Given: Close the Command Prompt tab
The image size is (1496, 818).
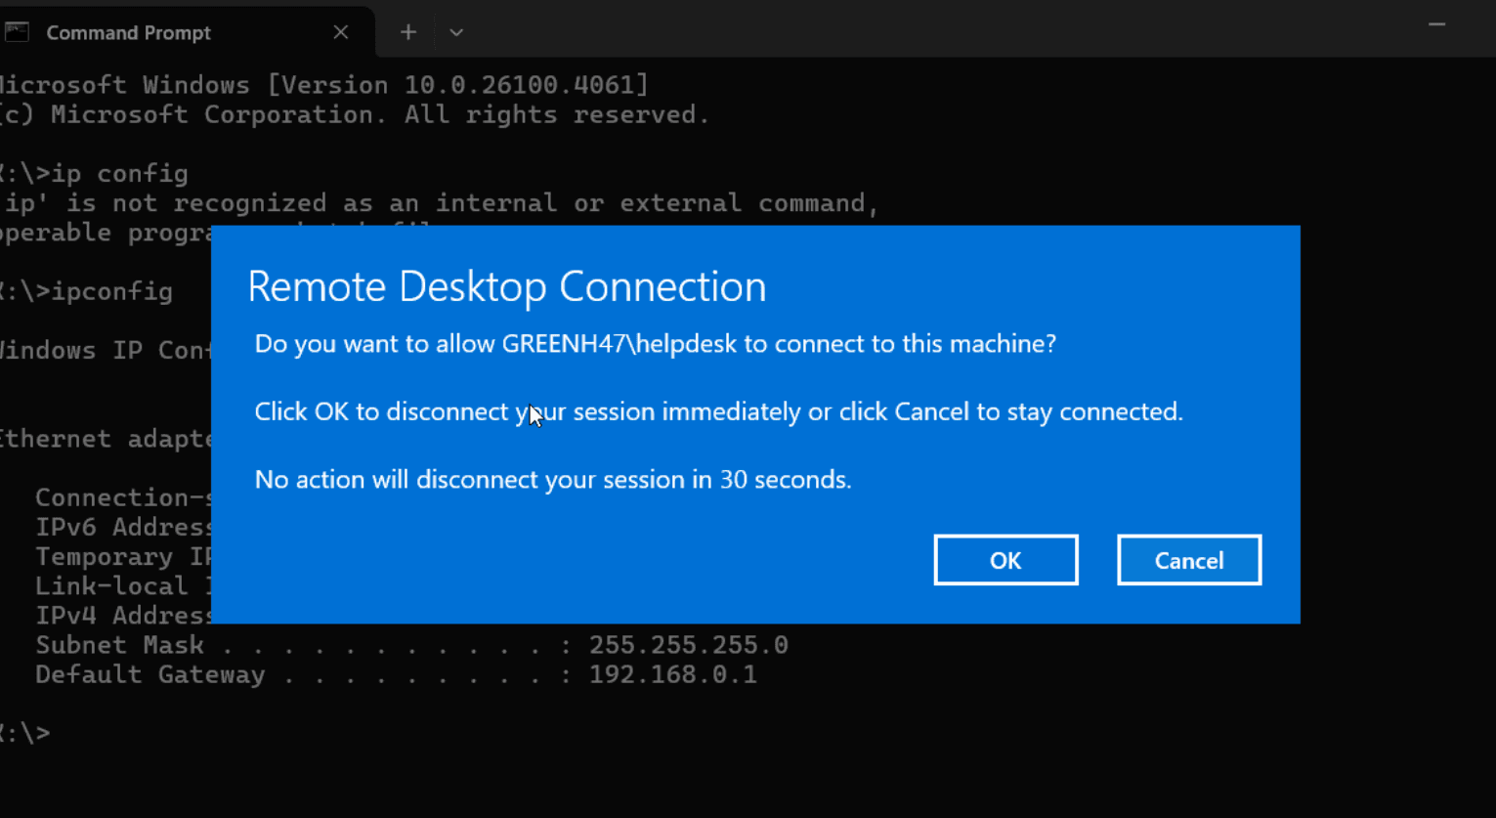Looking at the screenshot, I should pyautogui.click(x=340, y=32).
